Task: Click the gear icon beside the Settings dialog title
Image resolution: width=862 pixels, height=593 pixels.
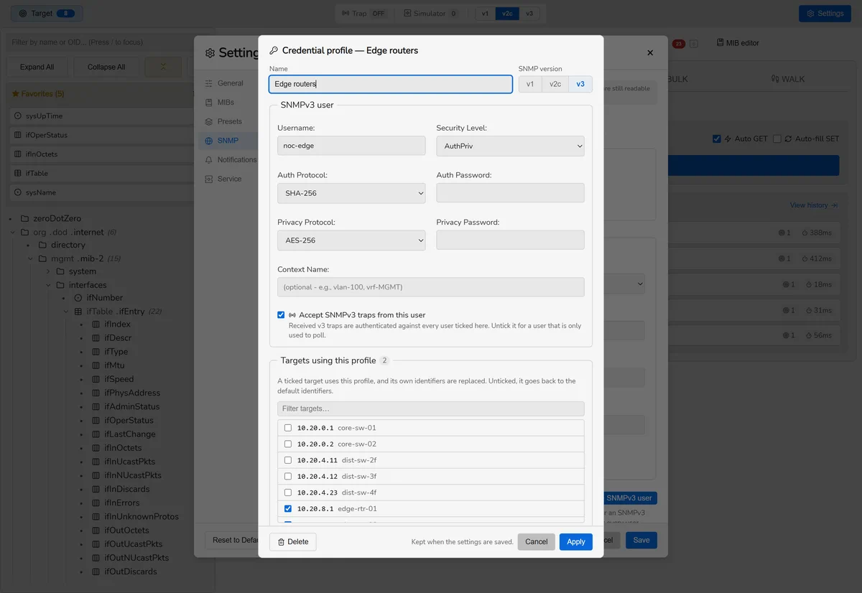Action: (x=210, y=53)
